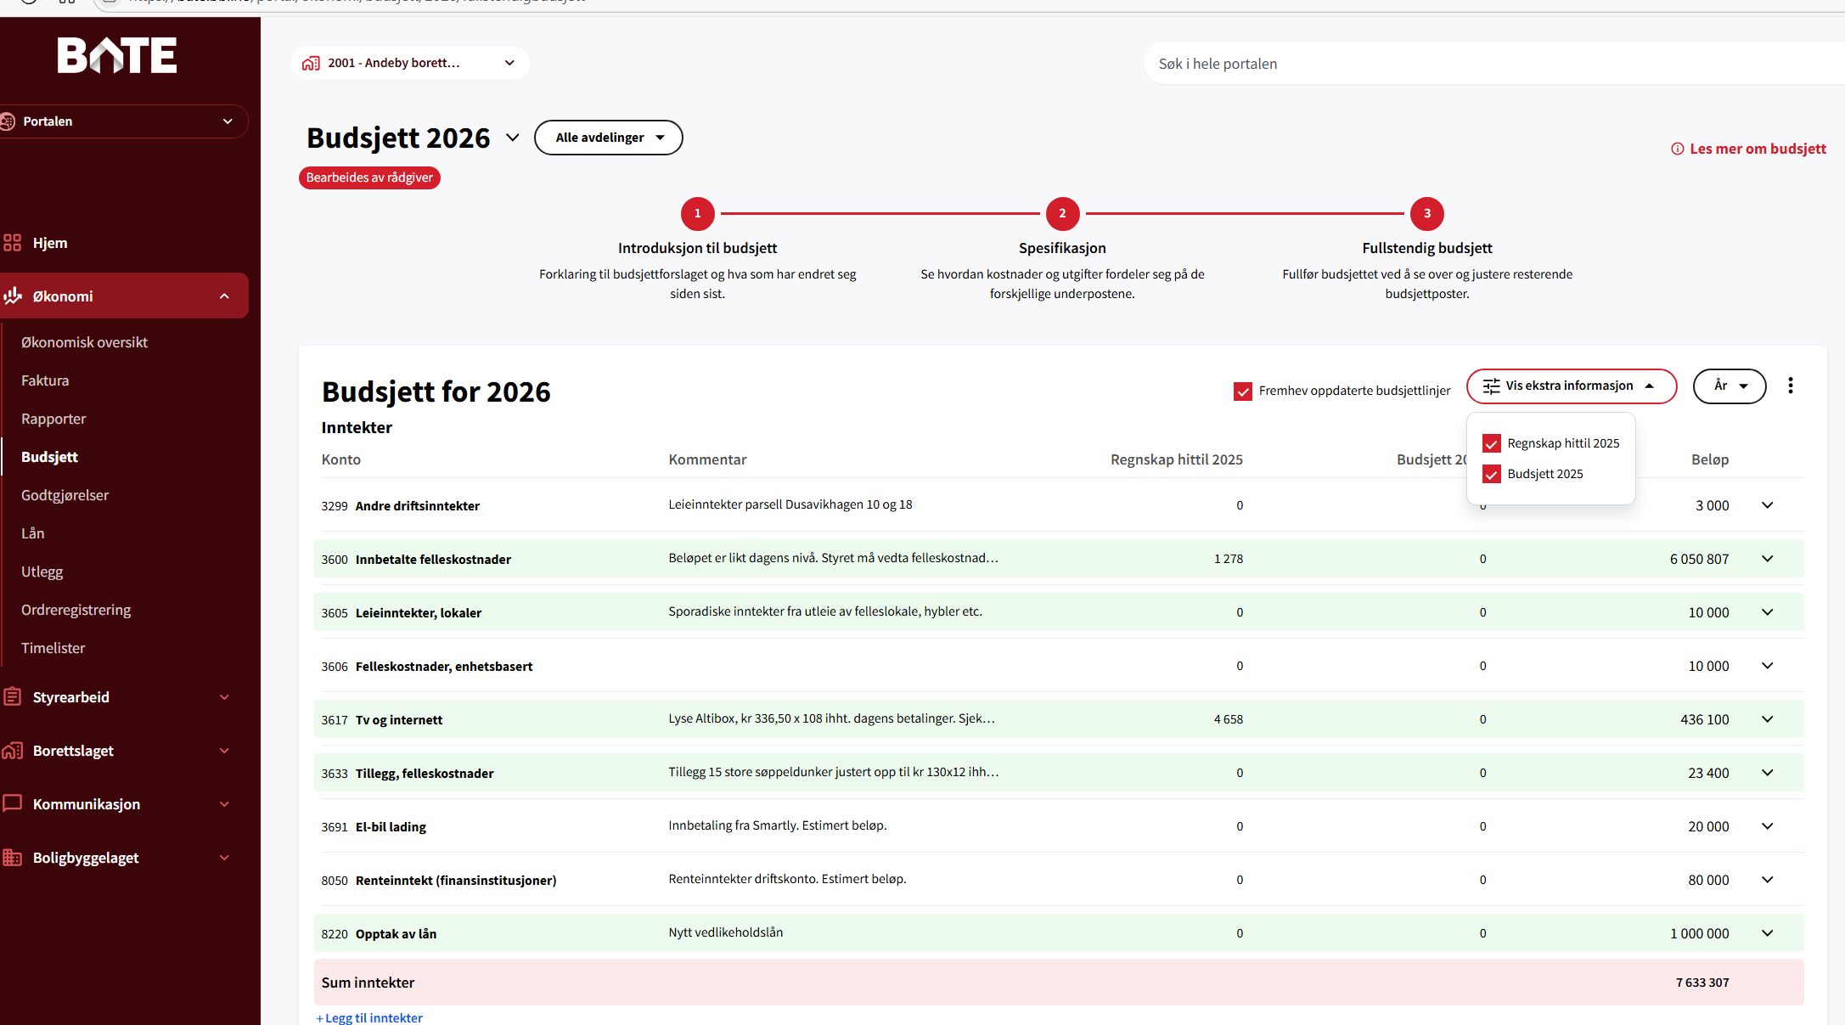
Task: Go to Godtgjørelser menu item
Action: tap(65, 495)
